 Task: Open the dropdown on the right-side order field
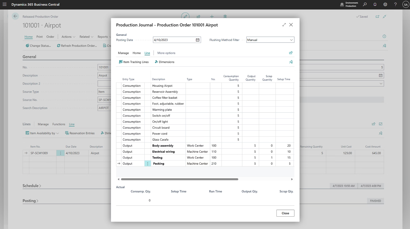381,83
